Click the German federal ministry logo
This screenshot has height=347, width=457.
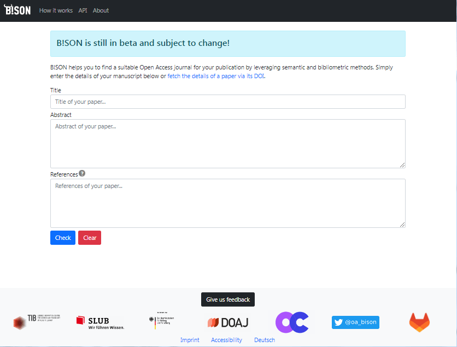(161, 322)
